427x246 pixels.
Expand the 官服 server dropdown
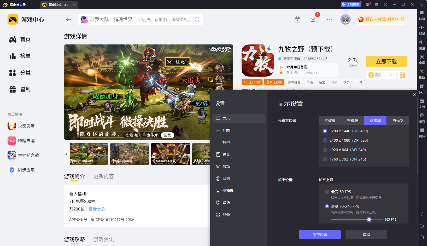click(391, 75)
